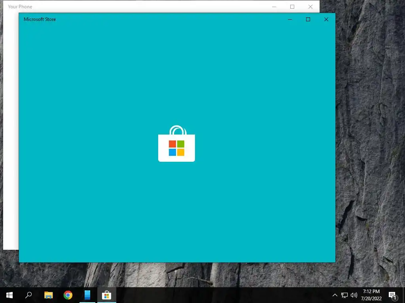The image size is (405, 303).
Task: Open volume control speaker icon
Action: [x=354, y=295]
